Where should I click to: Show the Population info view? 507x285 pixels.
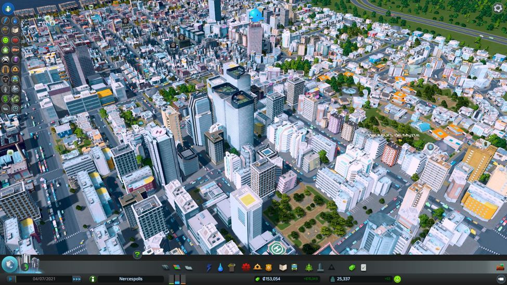(x=6, y=88)
